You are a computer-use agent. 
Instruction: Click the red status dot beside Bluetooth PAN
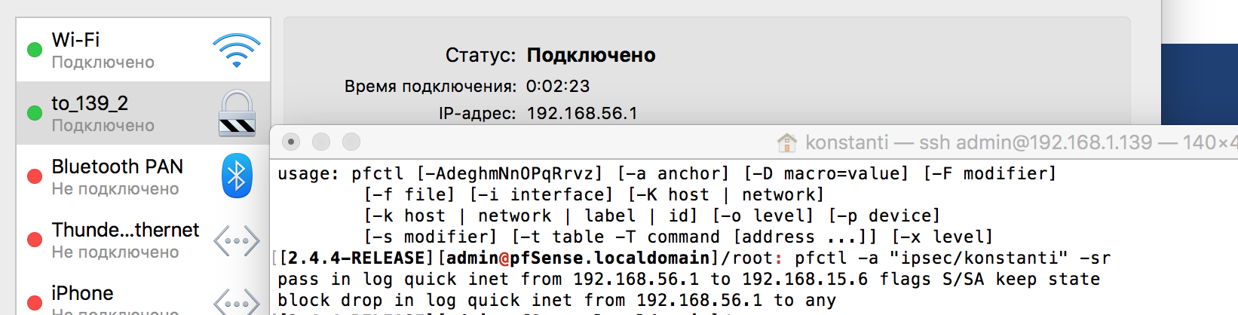[34, 176]
